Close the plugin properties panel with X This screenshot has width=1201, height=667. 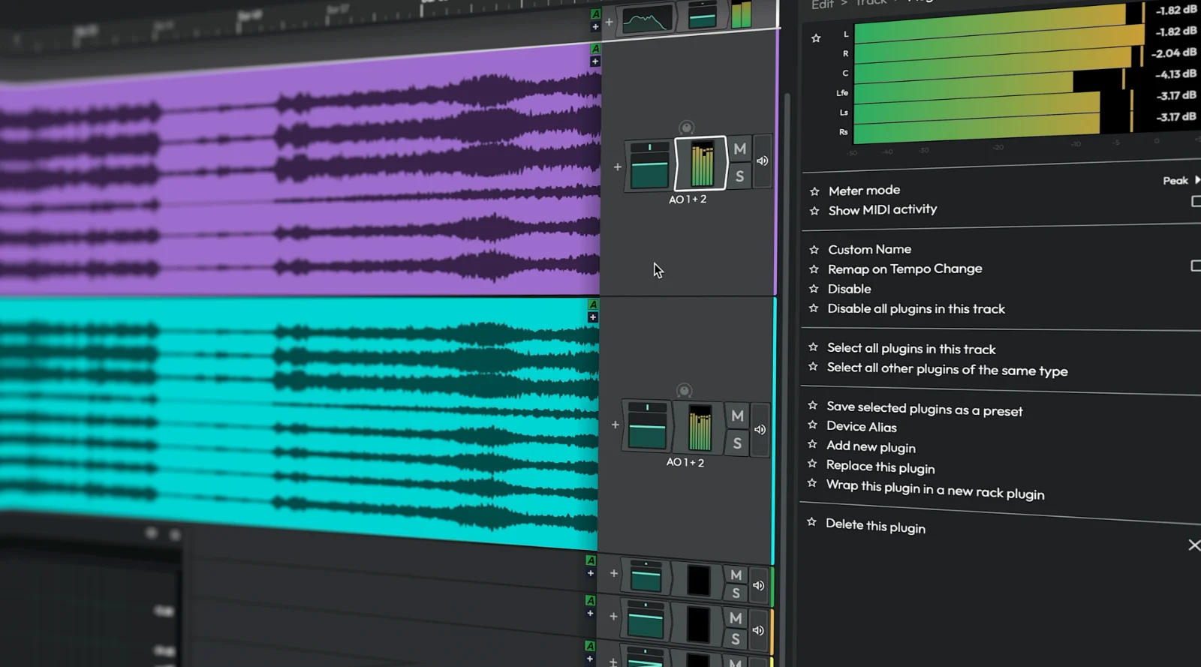point(1194,545)
